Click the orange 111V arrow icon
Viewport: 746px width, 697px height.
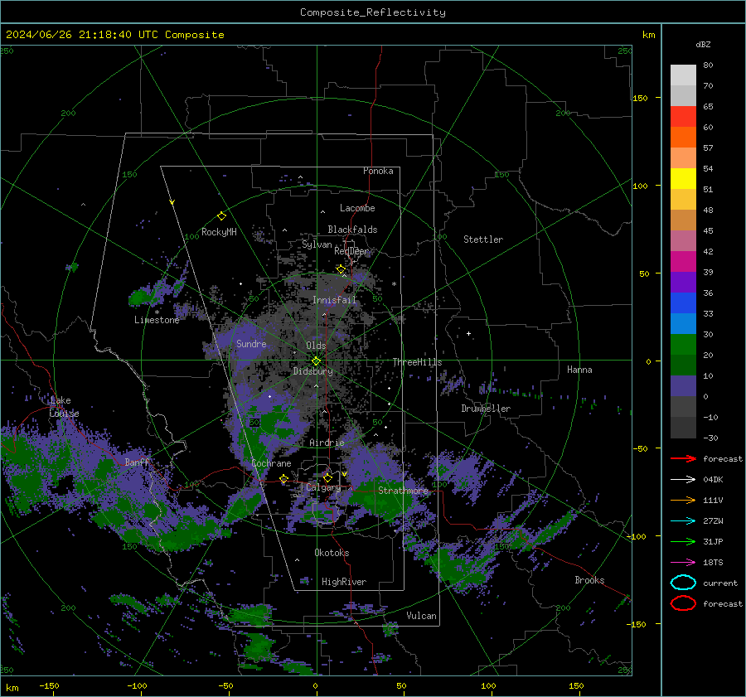point(683,500)
